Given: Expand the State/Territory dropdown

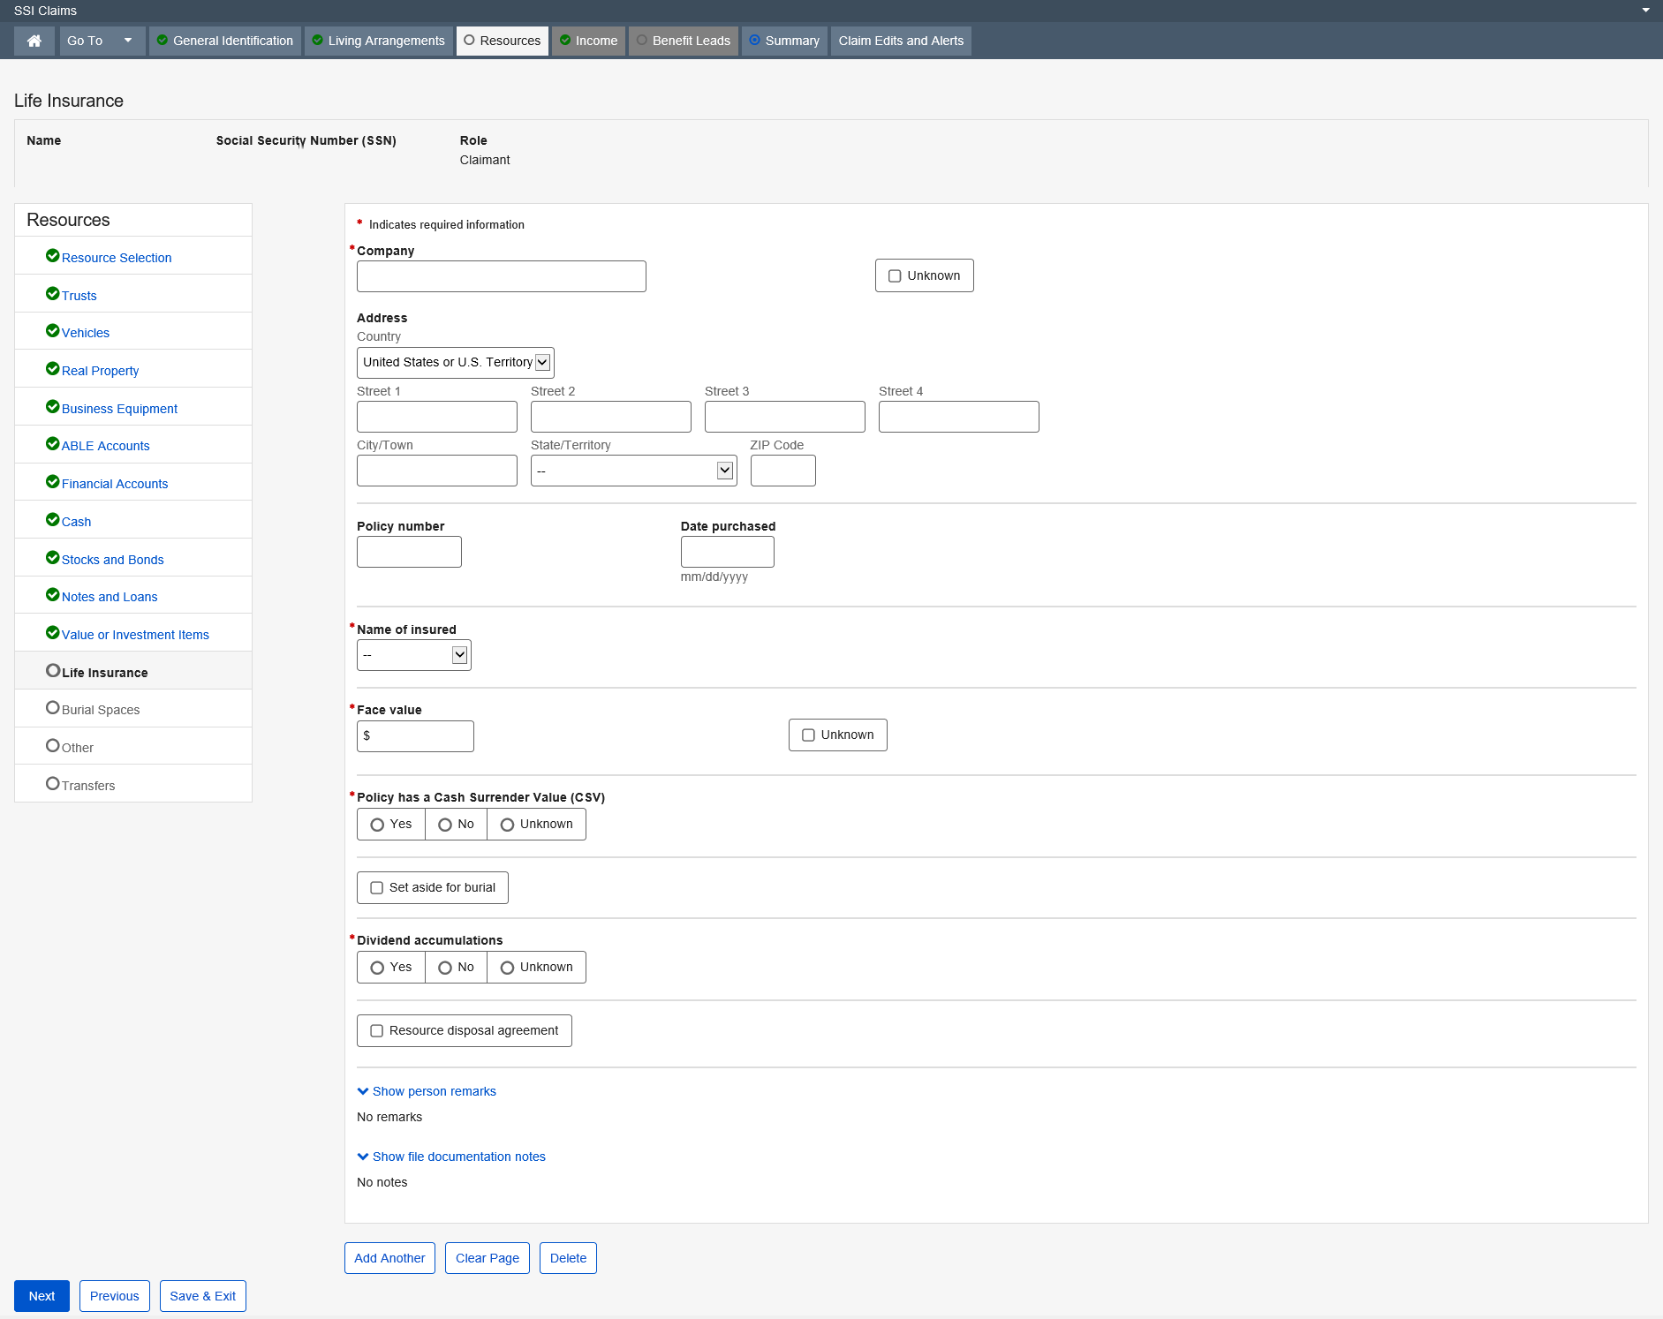Looking at the screenshot, I should 633,471.
